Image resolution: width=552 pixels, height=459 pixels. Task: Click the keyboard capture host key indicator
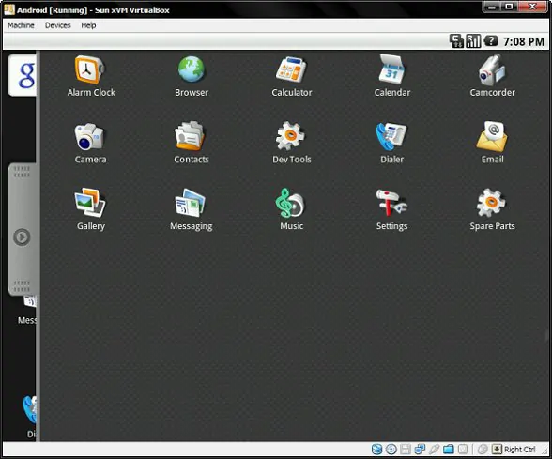coord(497,449)
